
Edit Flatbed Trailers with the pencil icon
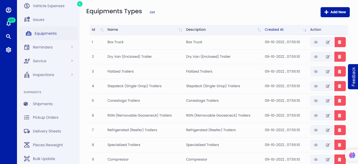point(328,71)
